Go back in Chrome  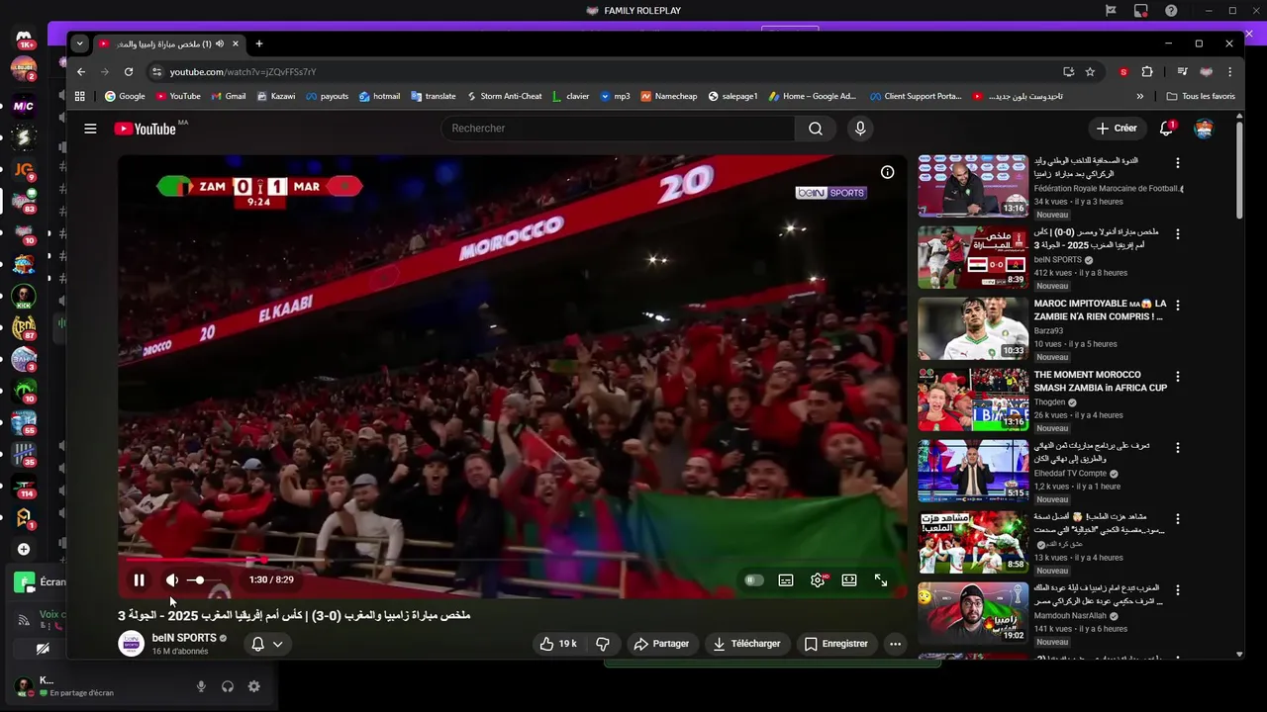point(81,72)
